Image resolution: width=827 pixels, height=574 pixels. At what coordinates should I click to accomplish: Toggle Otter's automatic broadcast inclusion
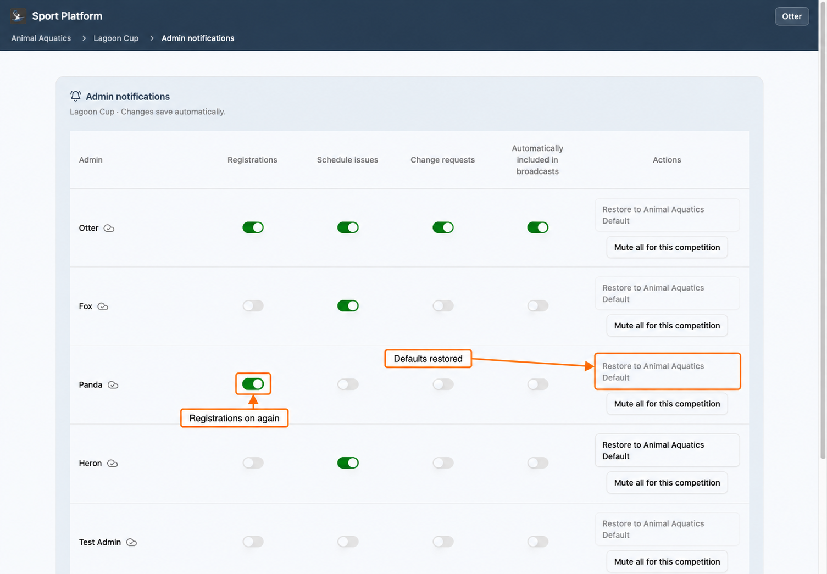(538, 227)
